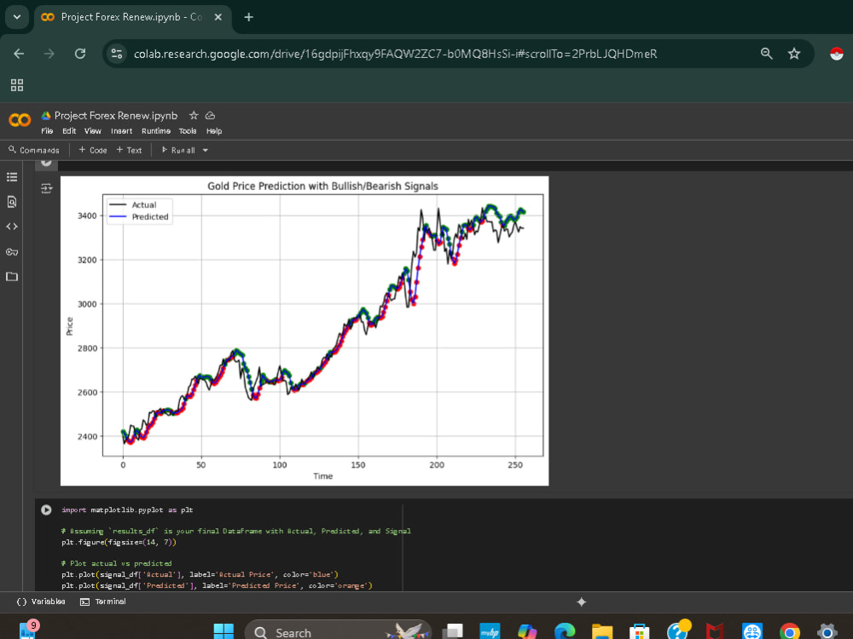This screenshot has width=853, height=639.
Task: Open File Explorer from taskbar
Action: tap(602, 631)
